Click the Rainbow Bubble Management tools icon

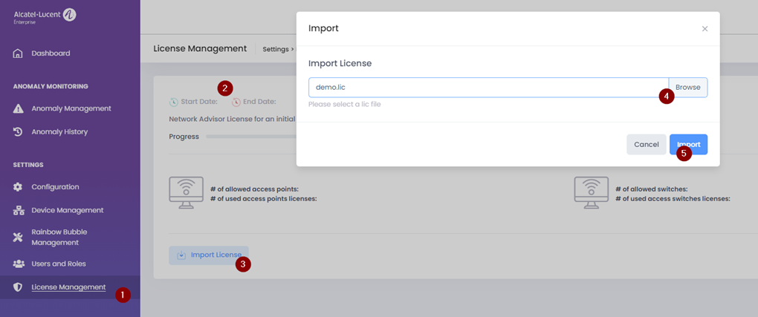click(x=19, y=237)
